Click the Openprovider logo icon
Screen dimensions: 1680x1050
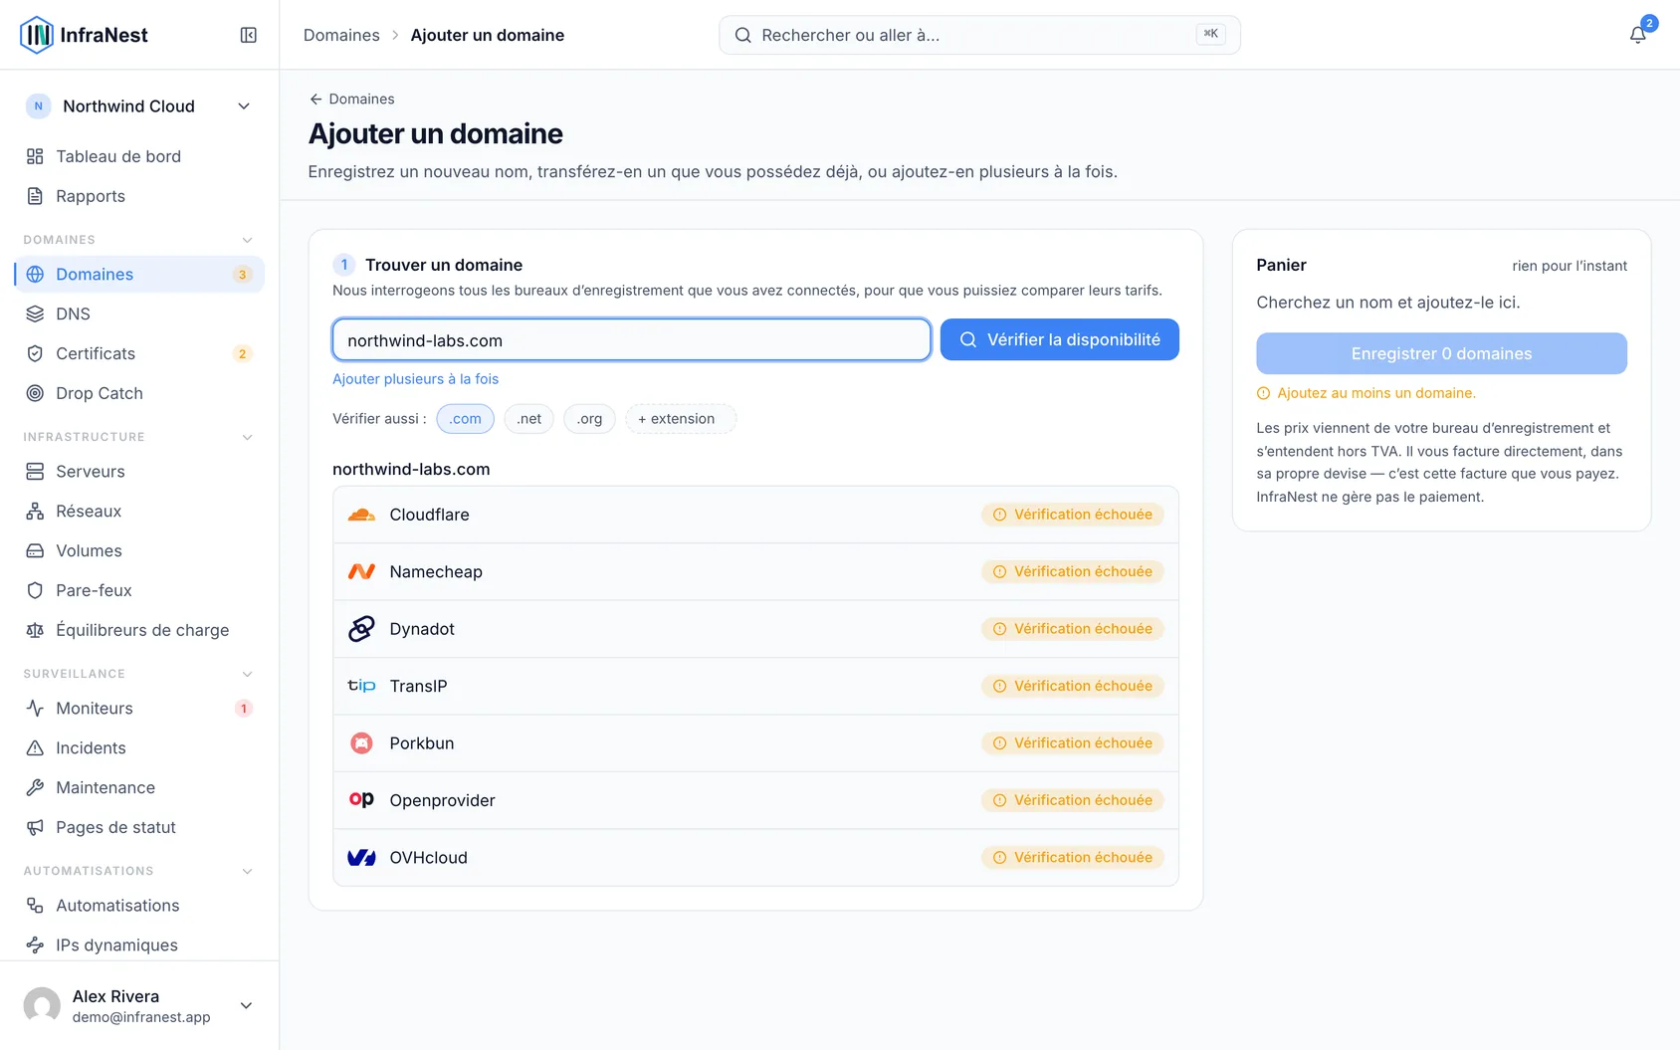pyautogui.click(x=361, y=800)
